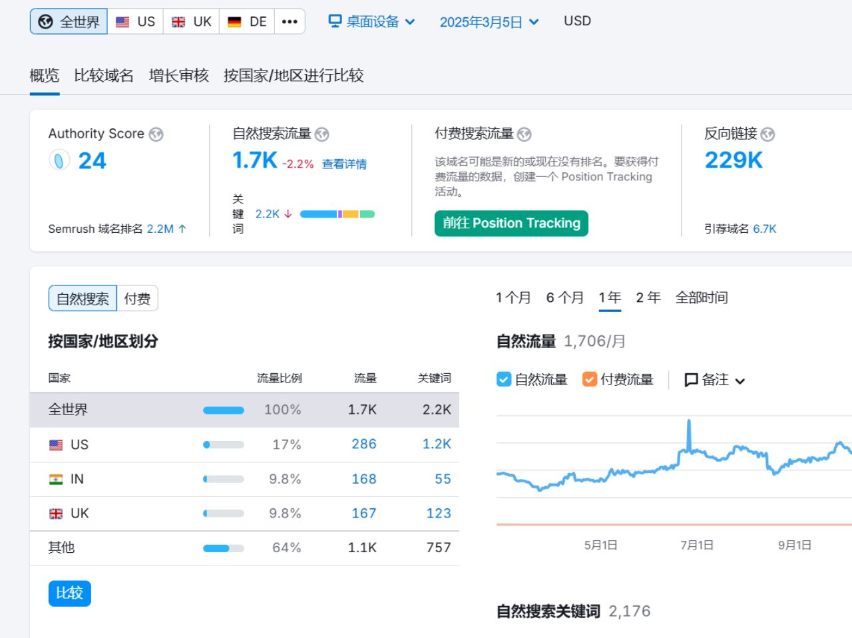Open the 桌面设备 device dropdown
The width and height of the screenshot is (852, 638).
(x=372, y=21)
